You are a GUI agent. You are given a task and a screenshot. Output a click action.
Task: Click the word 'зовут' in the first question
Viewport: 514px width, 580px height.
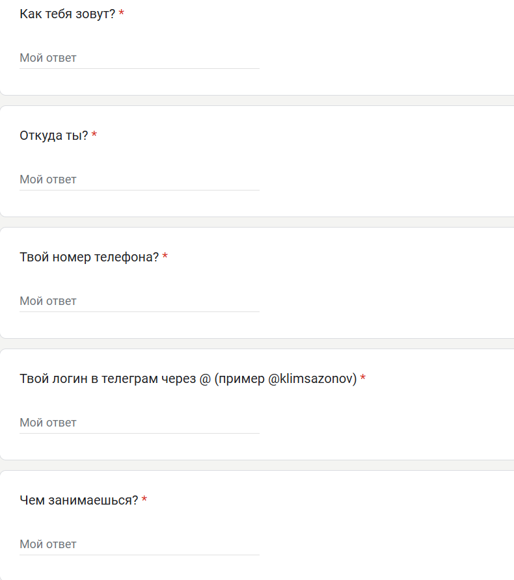tap(97, 14)
